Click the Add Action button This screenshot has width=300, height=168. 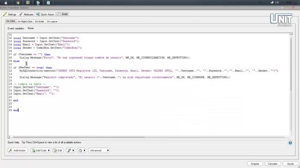coord(18,150)
